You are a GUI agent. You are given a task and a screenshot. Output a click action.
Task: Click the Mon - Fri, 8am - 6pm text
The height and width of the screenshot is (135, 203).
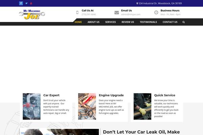(171, 15)
